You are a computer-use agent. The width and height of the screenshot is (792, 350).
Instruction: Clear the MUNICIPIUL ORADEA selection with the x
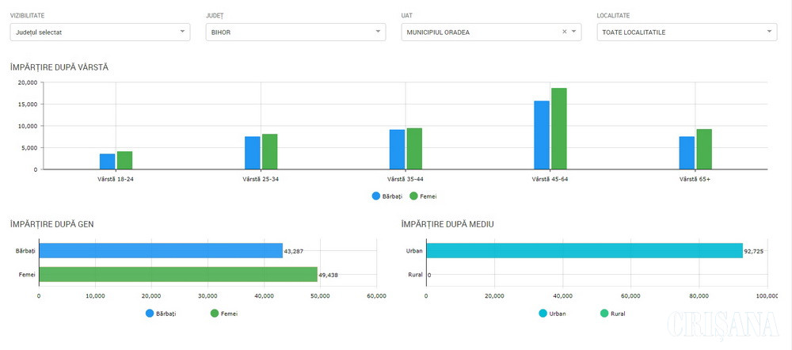pos(564,32)
